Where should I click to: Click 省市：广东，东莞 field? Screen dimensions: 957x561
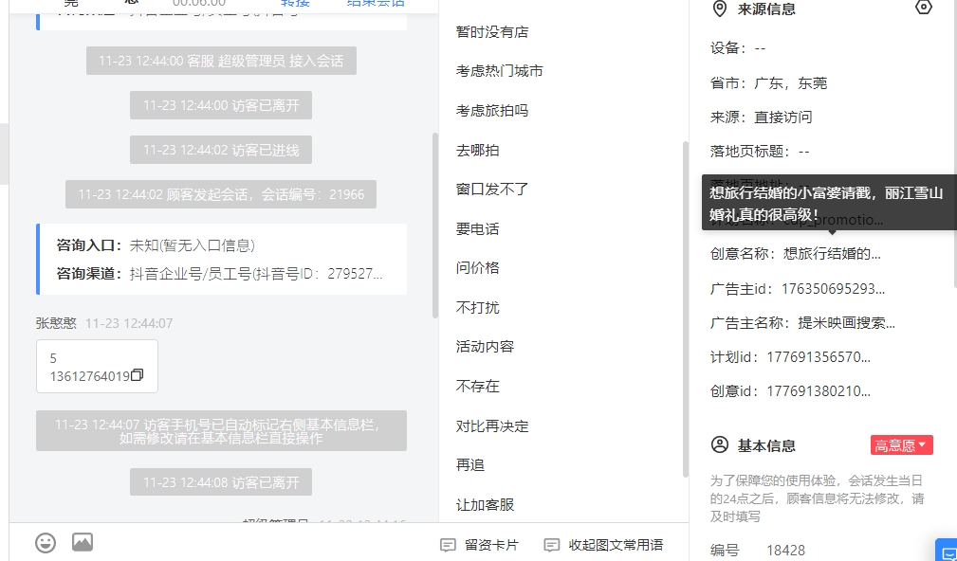point(768,83)
